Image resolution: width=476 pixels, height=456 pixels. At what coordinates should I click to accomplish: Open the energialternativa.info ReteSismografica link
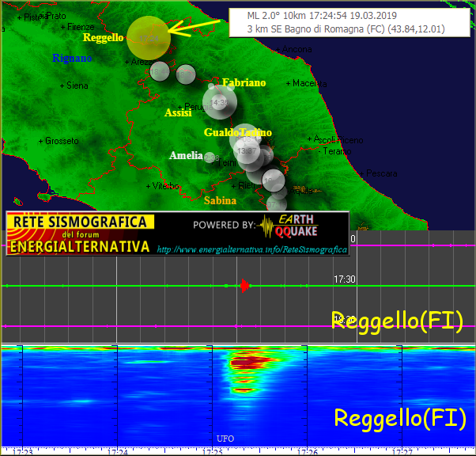coord(251,249)
